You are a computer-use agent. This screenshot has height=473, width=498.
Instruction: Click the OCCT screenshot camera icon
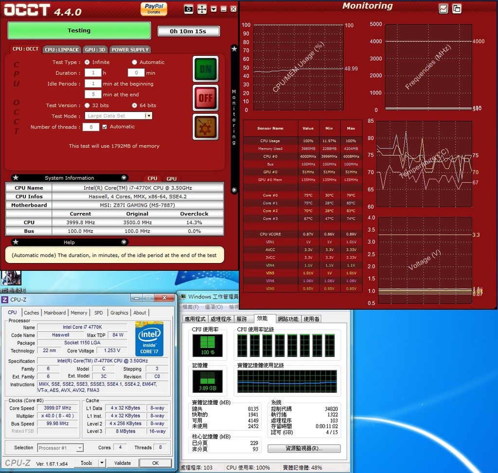coord(188,9)
